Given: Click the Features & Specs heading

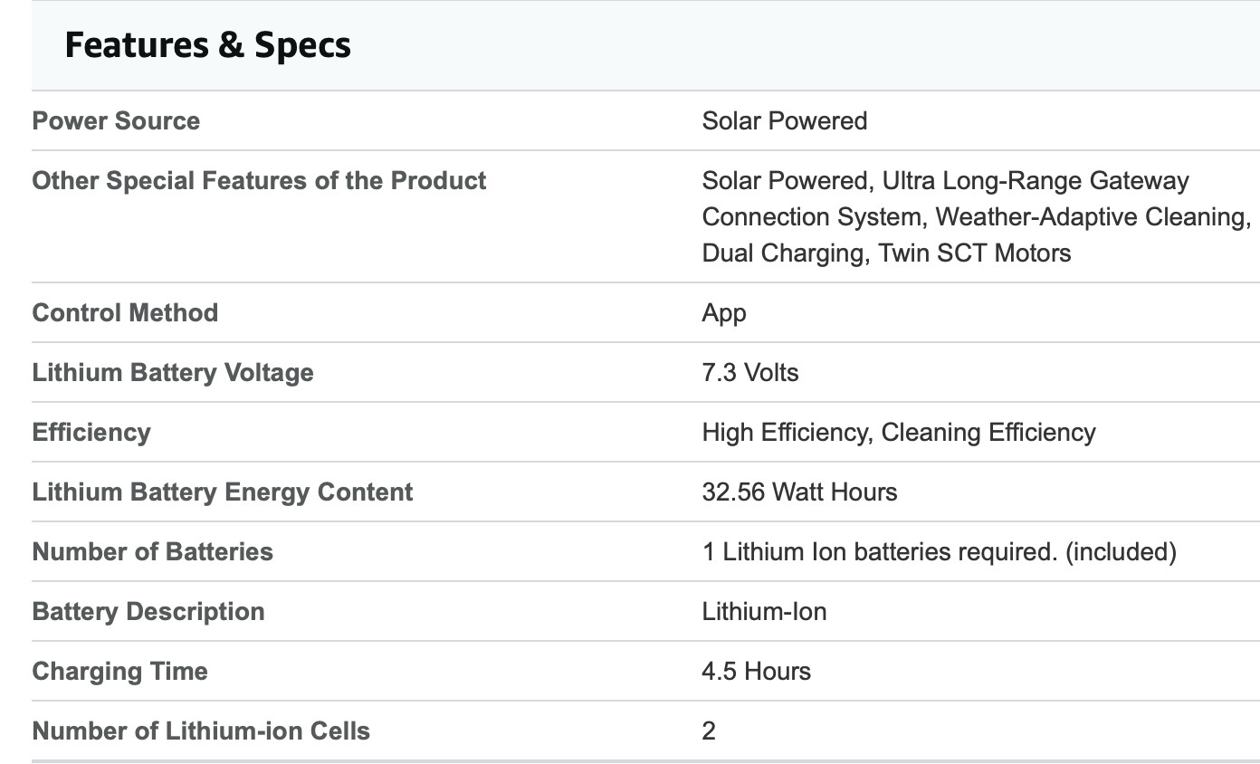Looking at the screenshot, I should click(207, 44).
